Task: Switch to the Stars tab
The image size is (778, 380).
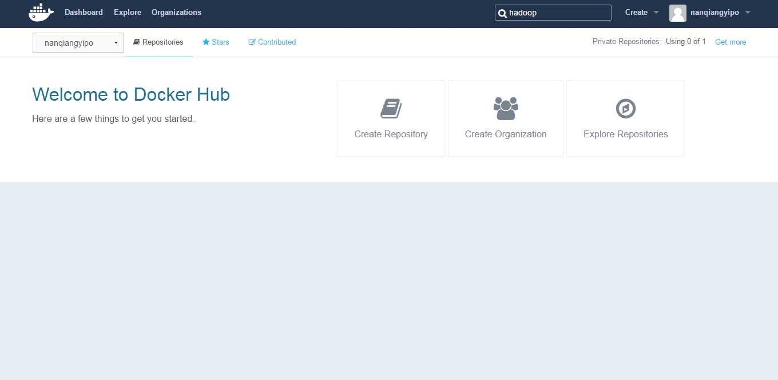Action: pos(216,42)
